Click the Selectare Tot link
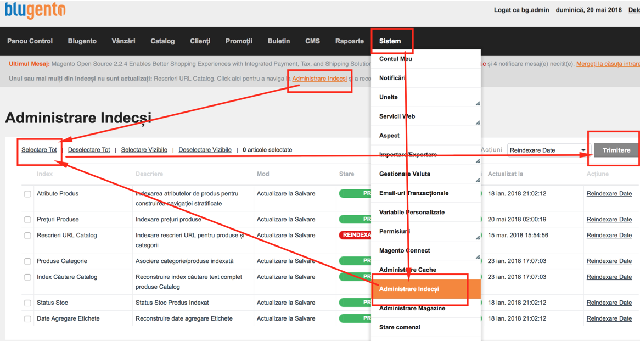Image resolution: width=640 pixels, height=341 pixels. coord(39,150)
